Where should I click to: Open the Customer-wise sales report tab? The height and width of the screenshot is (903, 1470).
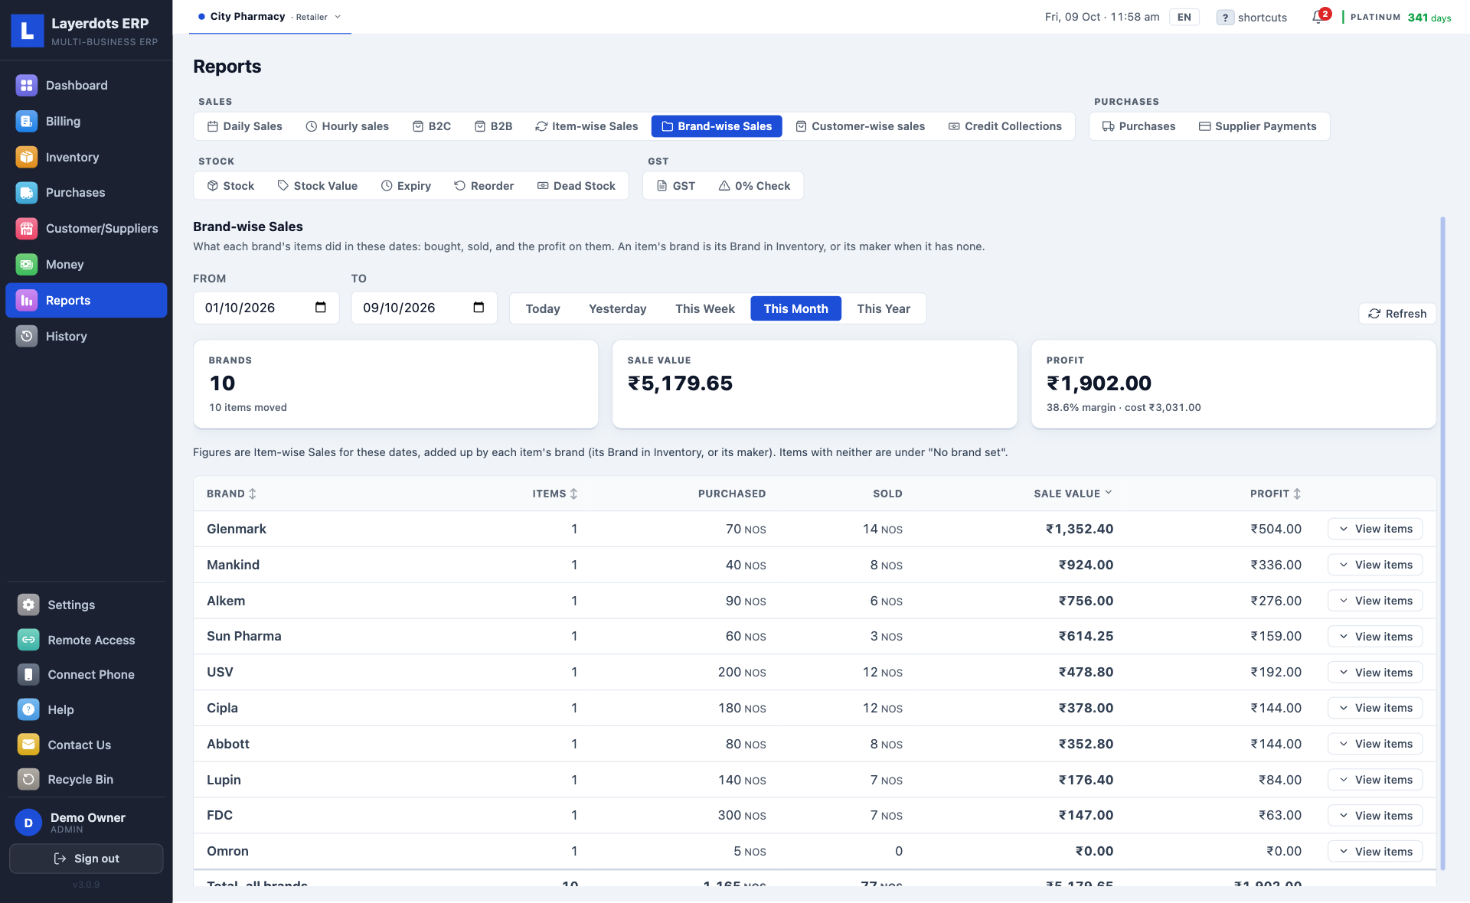pos(860,126)
